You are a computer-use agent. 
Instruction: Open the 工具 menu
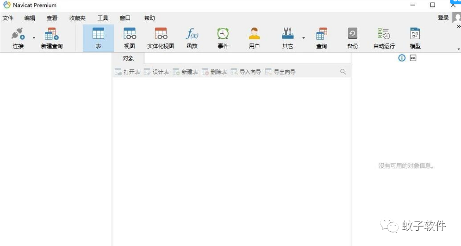[103, 18]
